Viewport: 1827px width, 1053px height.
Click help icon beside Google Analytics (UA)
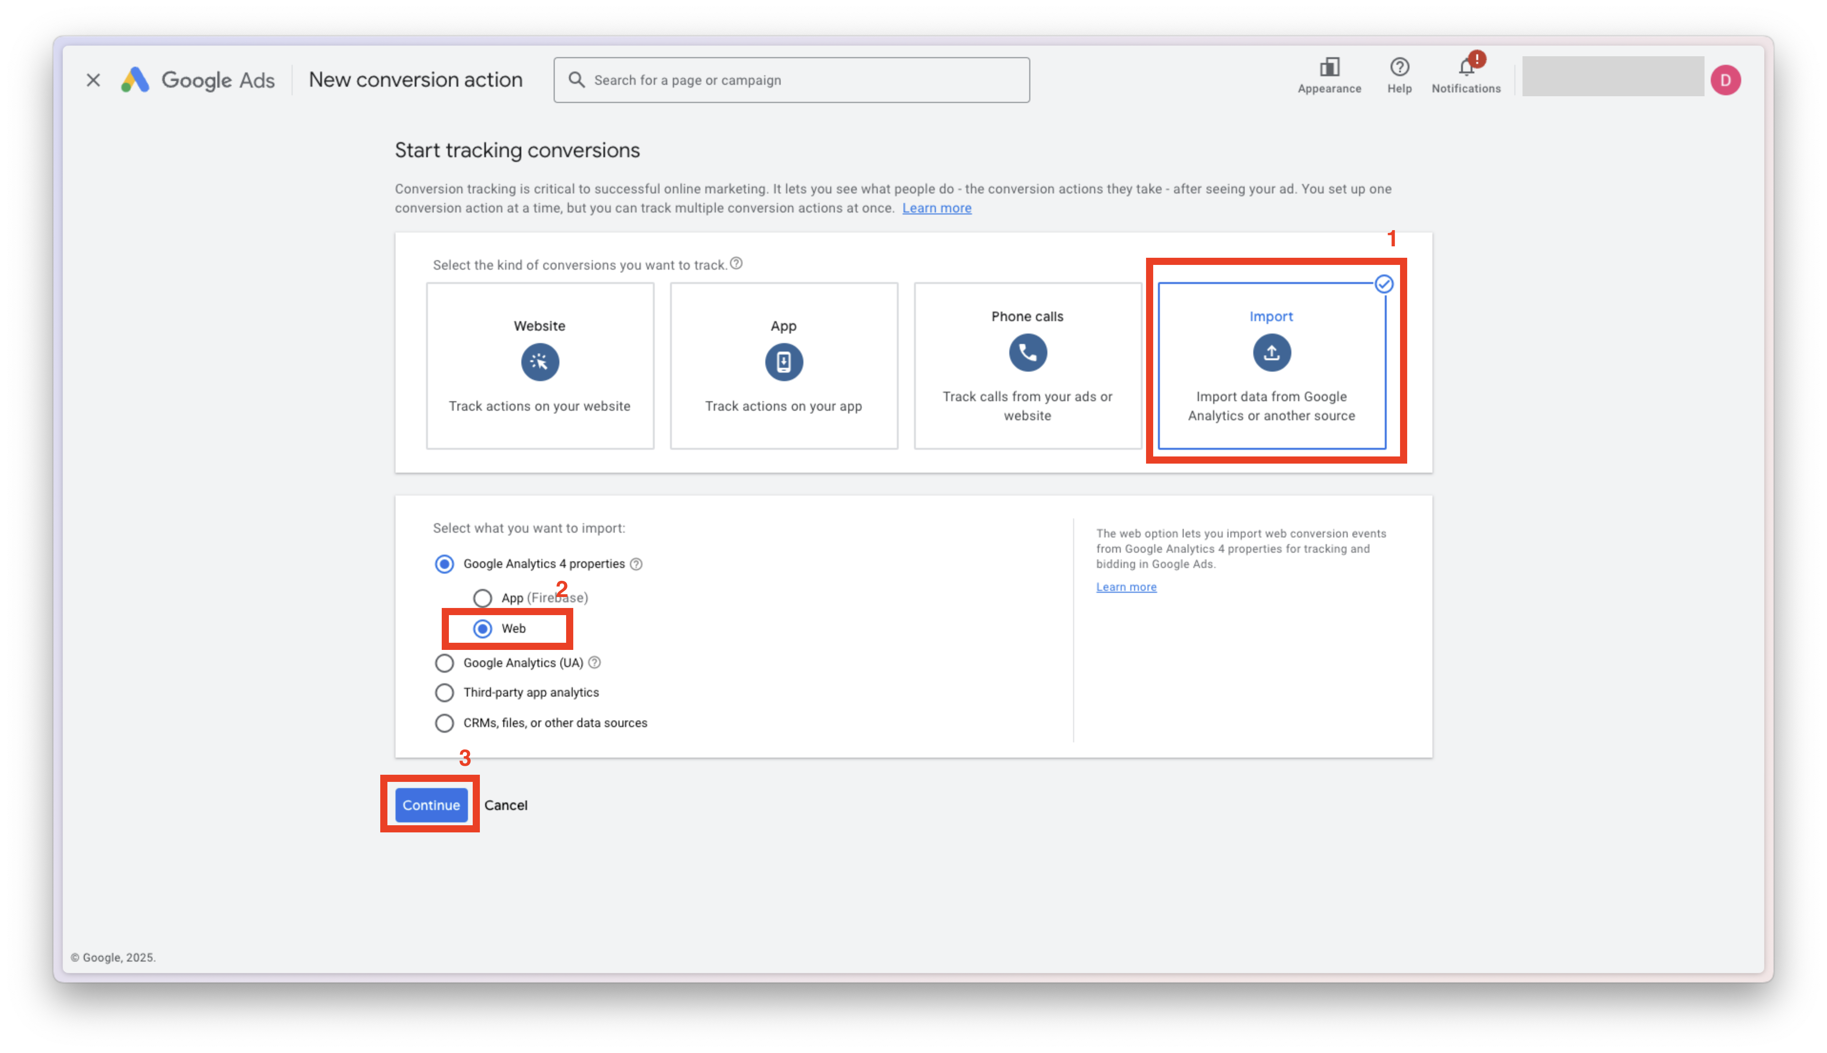[594, 662]
